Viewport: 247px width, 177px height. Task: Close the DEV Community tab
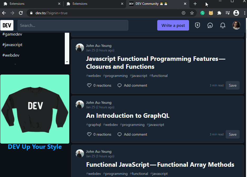point(185,4)
